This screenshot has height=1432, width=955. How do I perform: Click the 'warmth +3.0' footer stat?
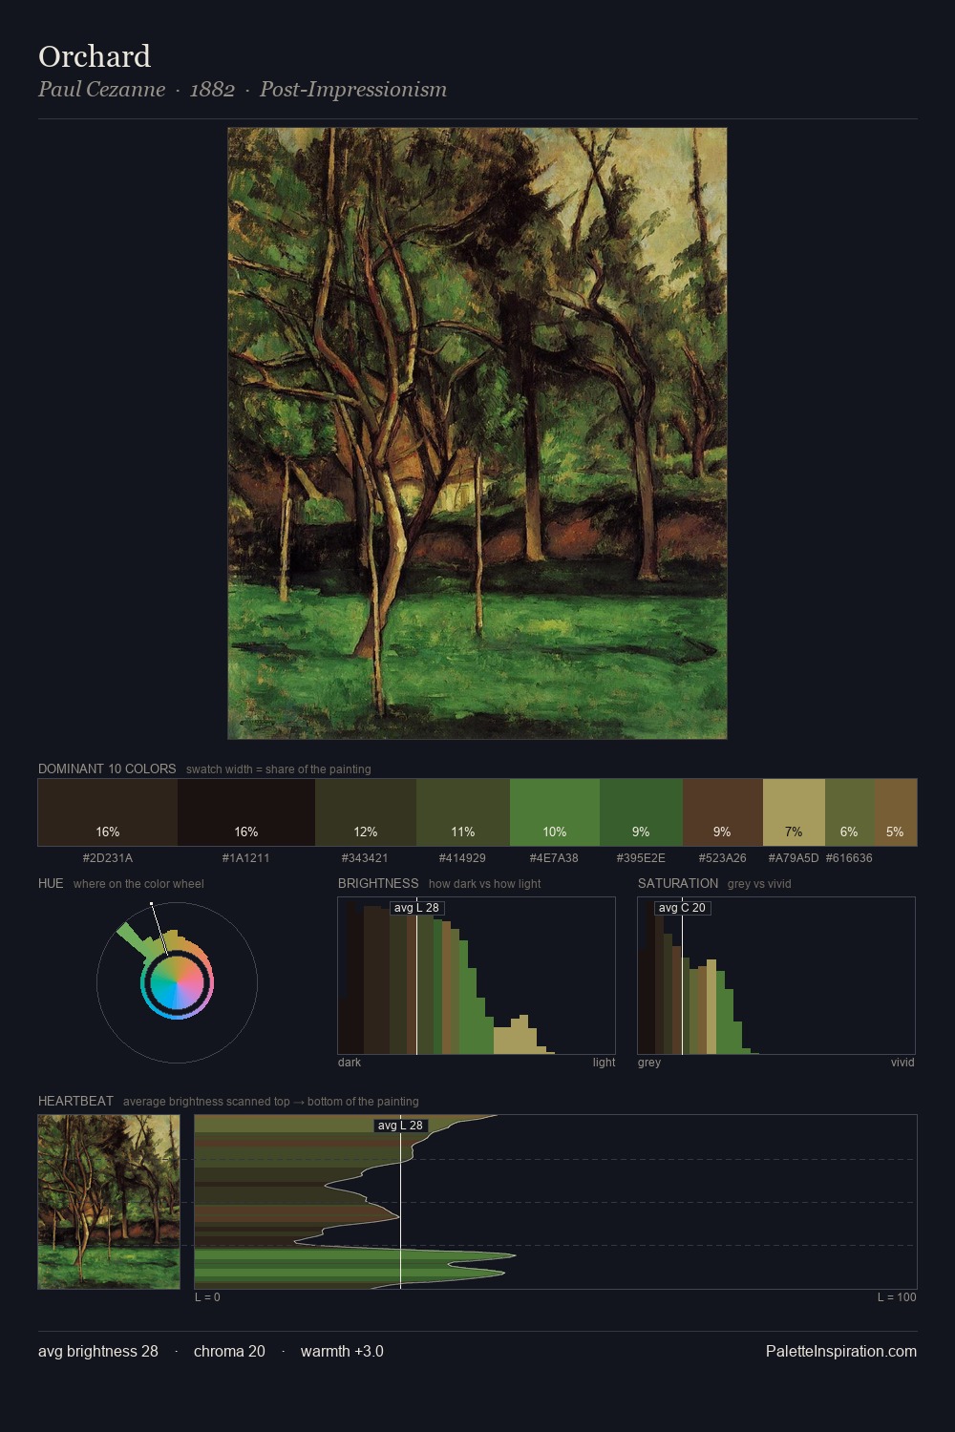pos(342,1352)
